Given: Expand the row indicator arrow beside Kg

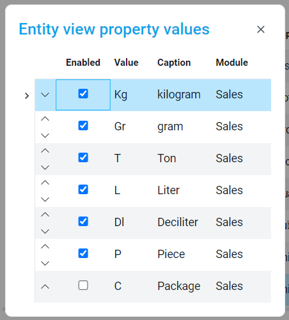Looking at the screenshot, I should [x=27, y=96].
